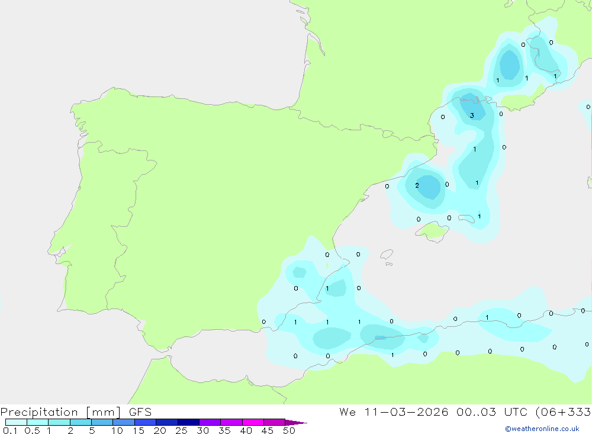Select the 40–45 mm magenta legend swatch
Viewport: 592px width, 434px height.
(x=253, y=422)
